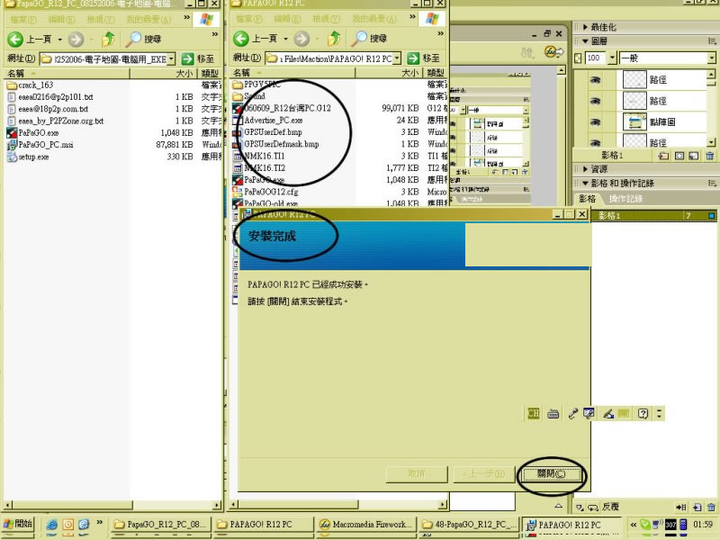Click add mask icon in layers panel footer
The image size is (720, 540).
point(679,156)
